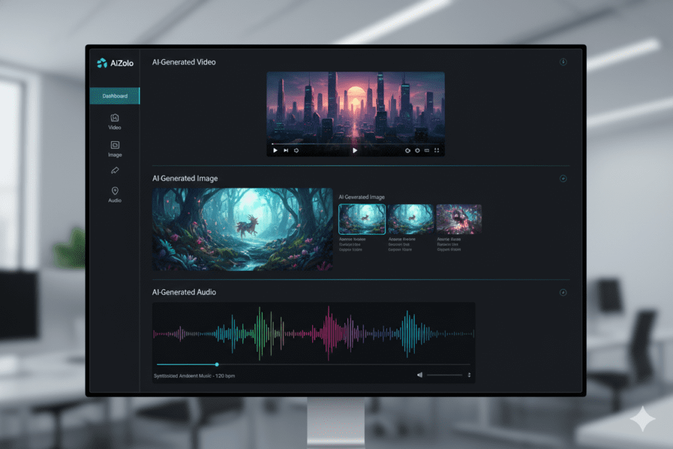
Task: Expand options icon for AI-Generated Audio section
Action: click(x=563, y=293)
